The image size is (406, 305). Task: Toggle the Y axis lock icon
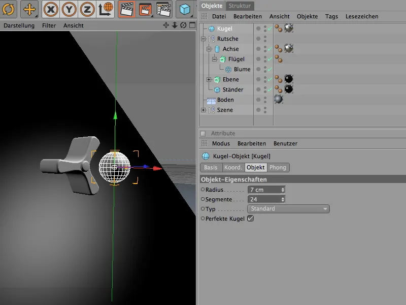tap(70, 9)
